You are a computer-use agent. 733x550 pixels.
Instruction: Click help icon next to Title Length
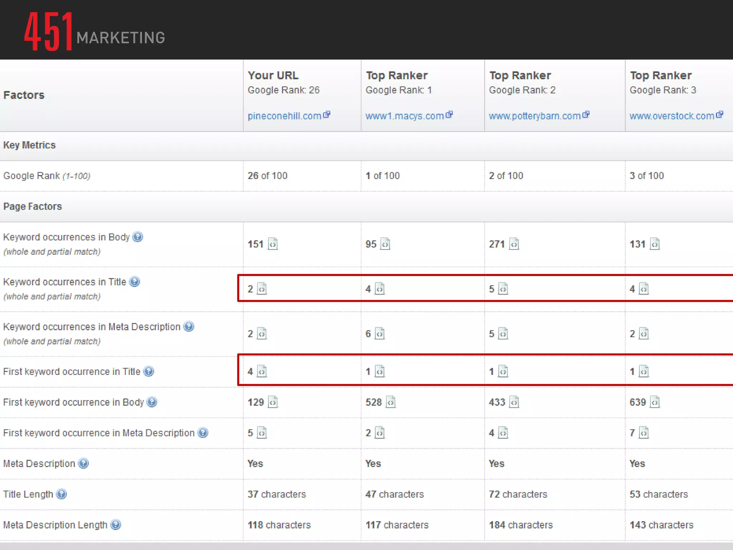[x=62, y=494]
